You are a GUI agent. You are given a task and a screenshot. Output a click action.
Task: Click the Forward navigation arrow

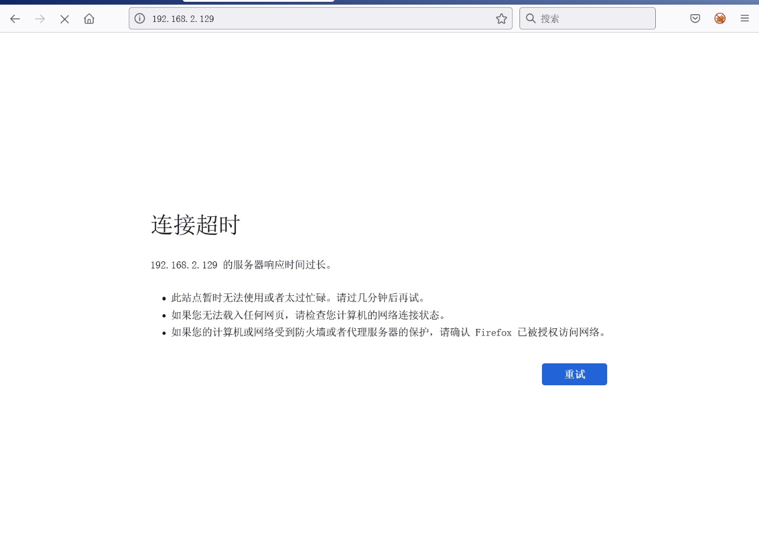(x=40, y=19)
